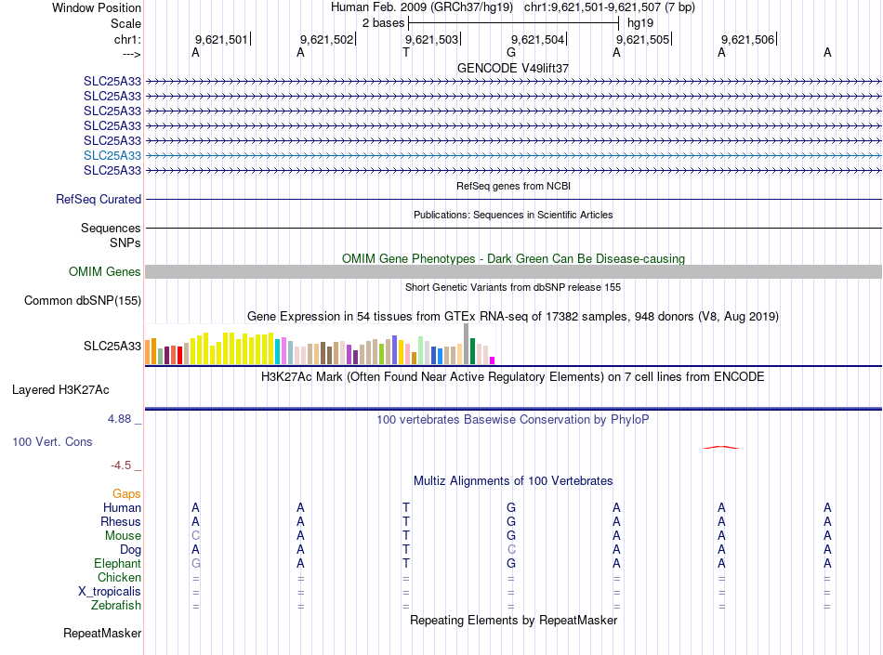Click the 2 bases scale bar
This screenshot has height=655, width=883.
[514, 23]
